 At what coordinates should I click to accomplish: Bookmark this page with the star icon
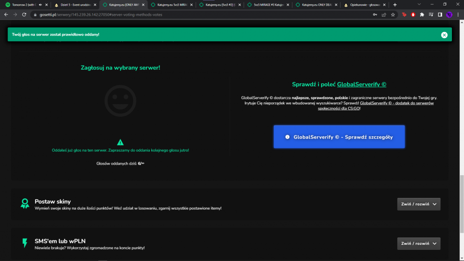393,14
